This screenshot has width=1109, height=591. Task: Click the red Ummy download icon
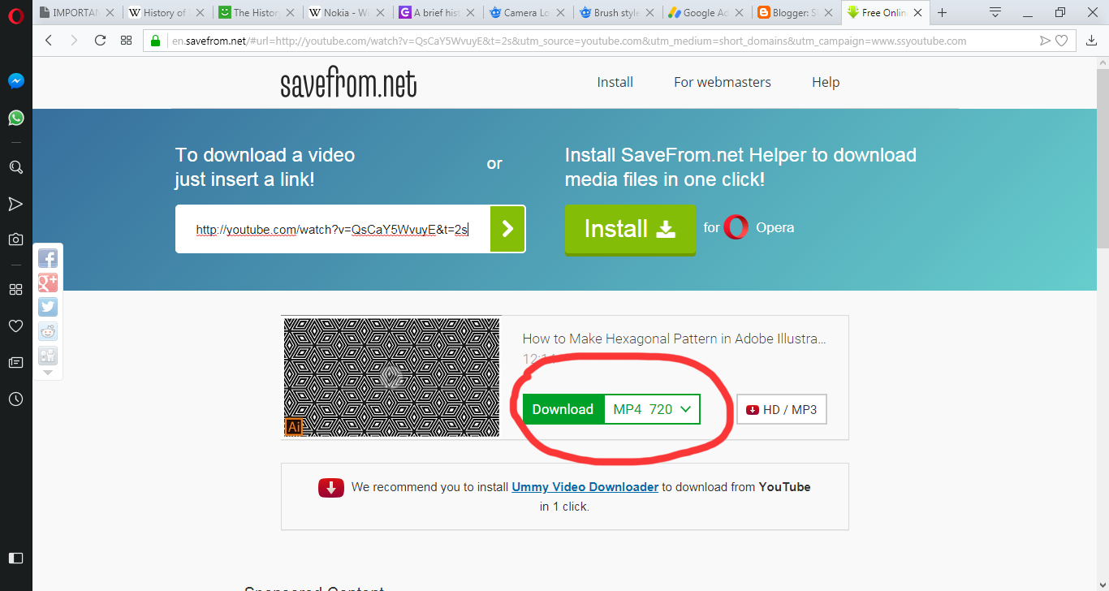tap(331, 487)
